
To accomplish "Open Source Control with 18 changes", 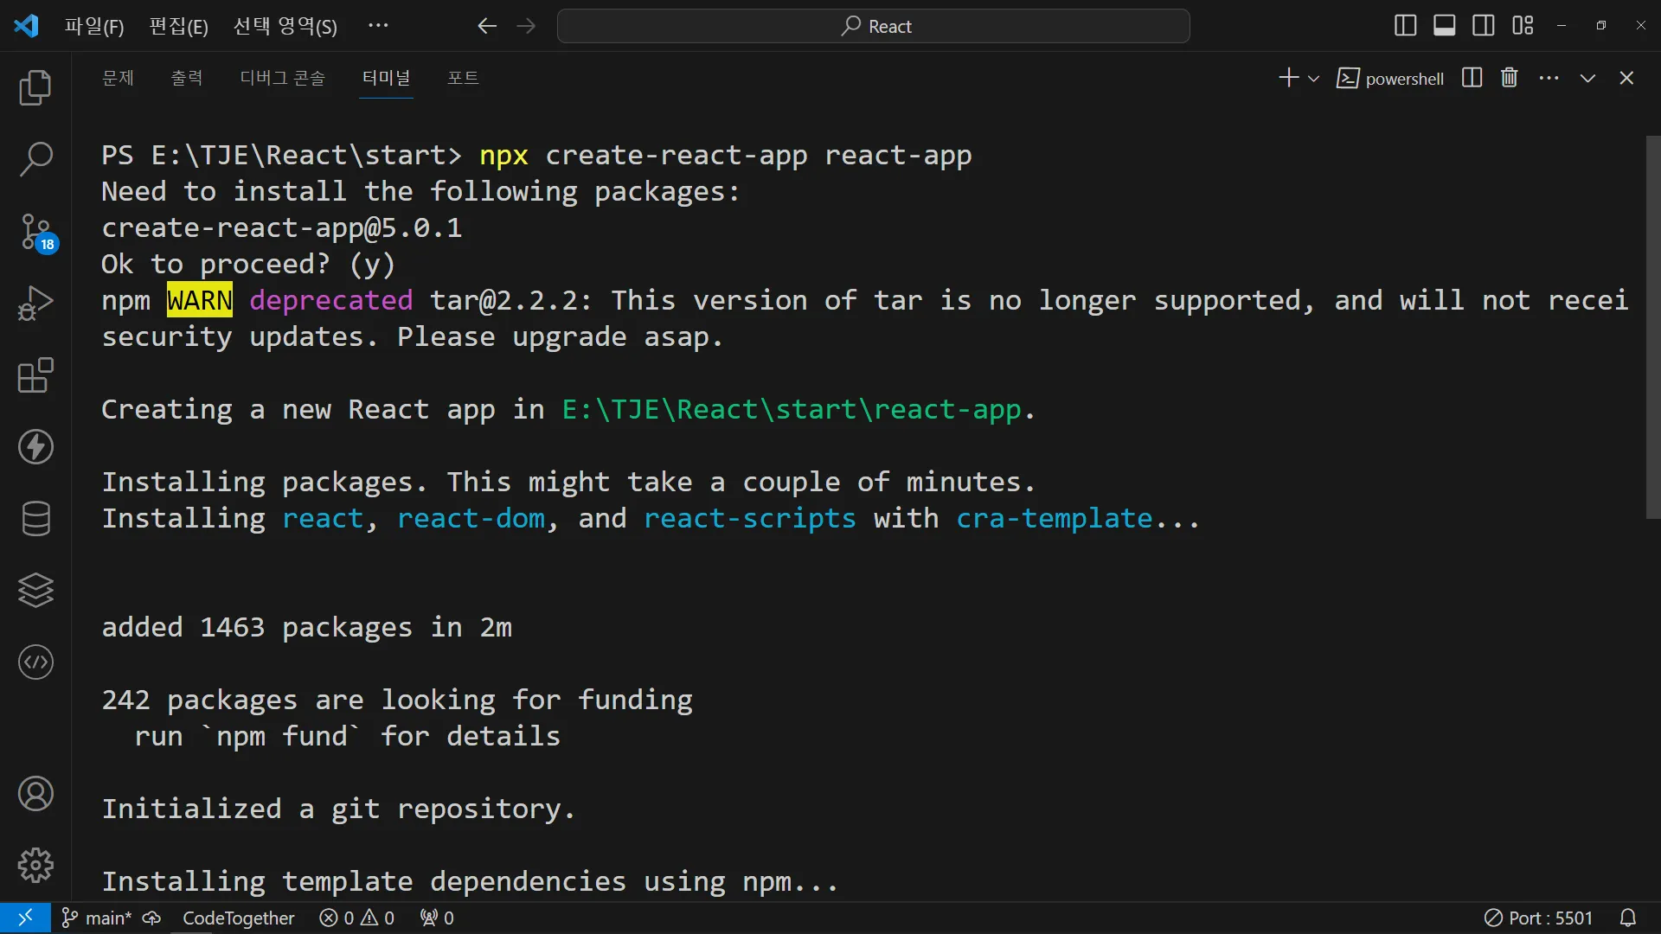I will tap(35, 232).
